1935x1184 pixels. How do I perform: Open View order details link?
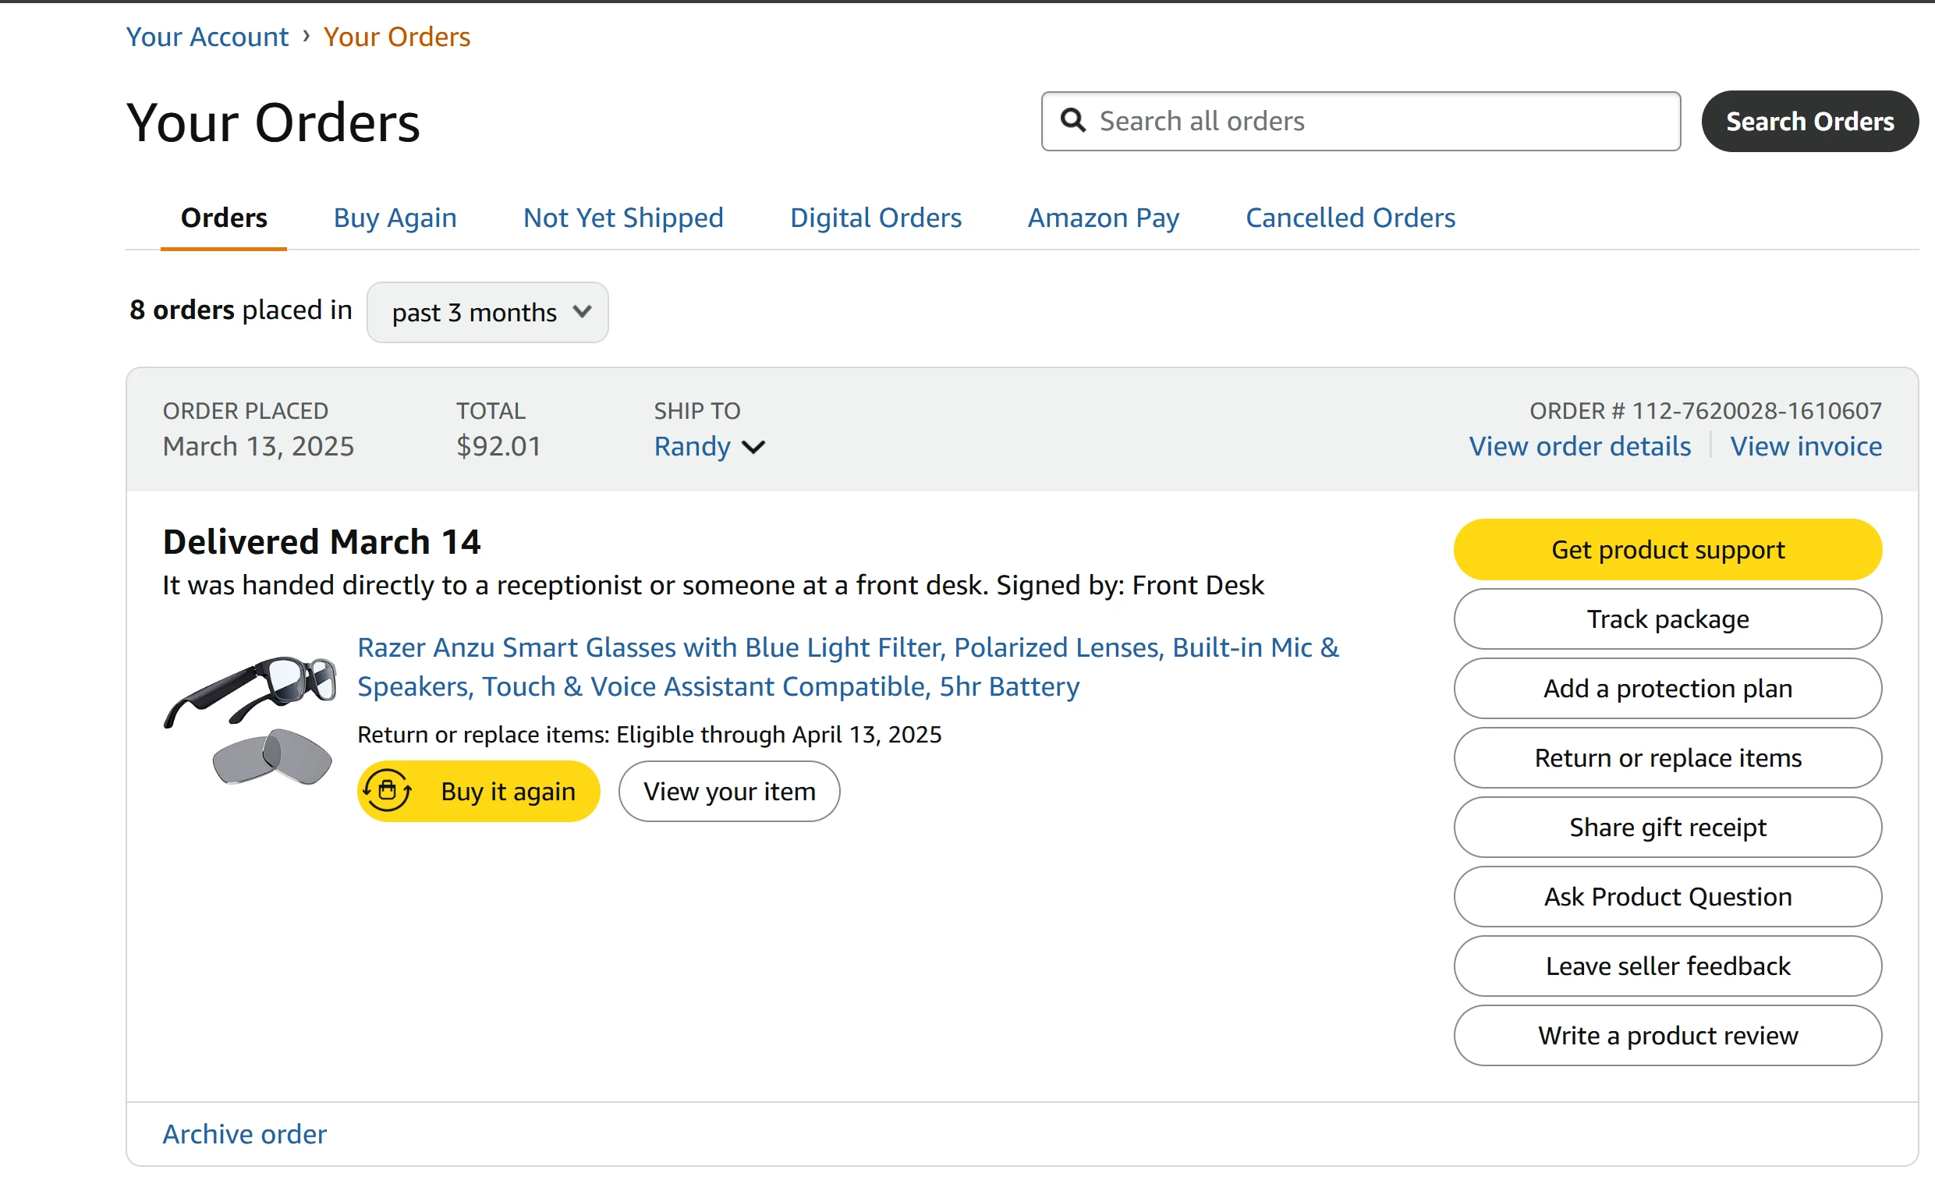point(1579,446)
